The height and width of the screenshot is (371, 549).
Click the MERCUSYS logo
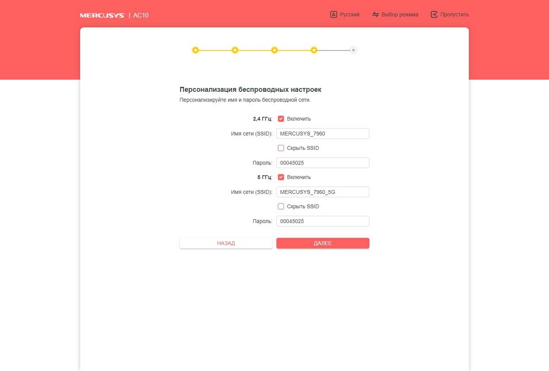[102, 15]
